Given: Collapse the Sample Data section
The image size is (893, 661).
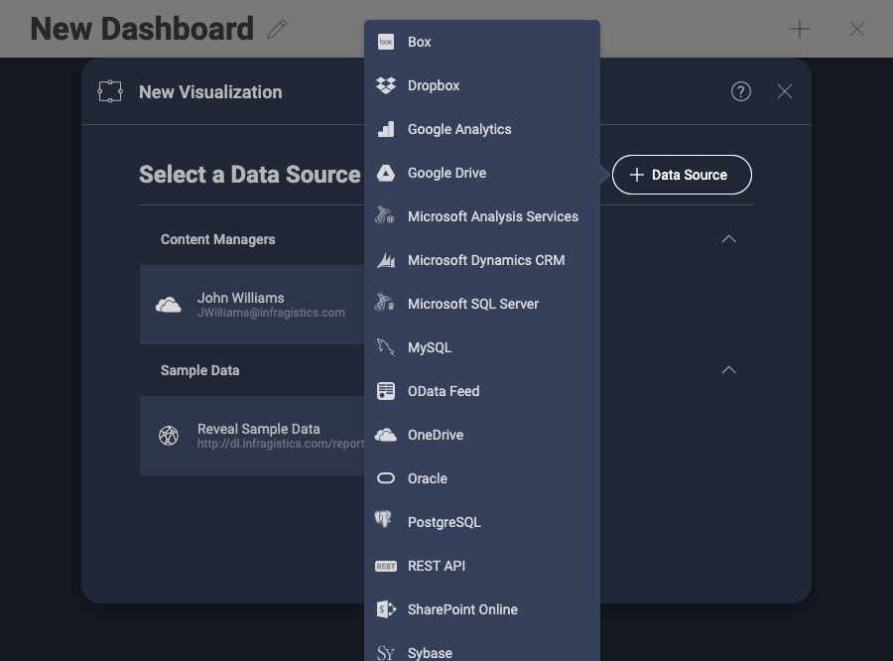Looking at the screenshot, I should click(x=729, y=370).
